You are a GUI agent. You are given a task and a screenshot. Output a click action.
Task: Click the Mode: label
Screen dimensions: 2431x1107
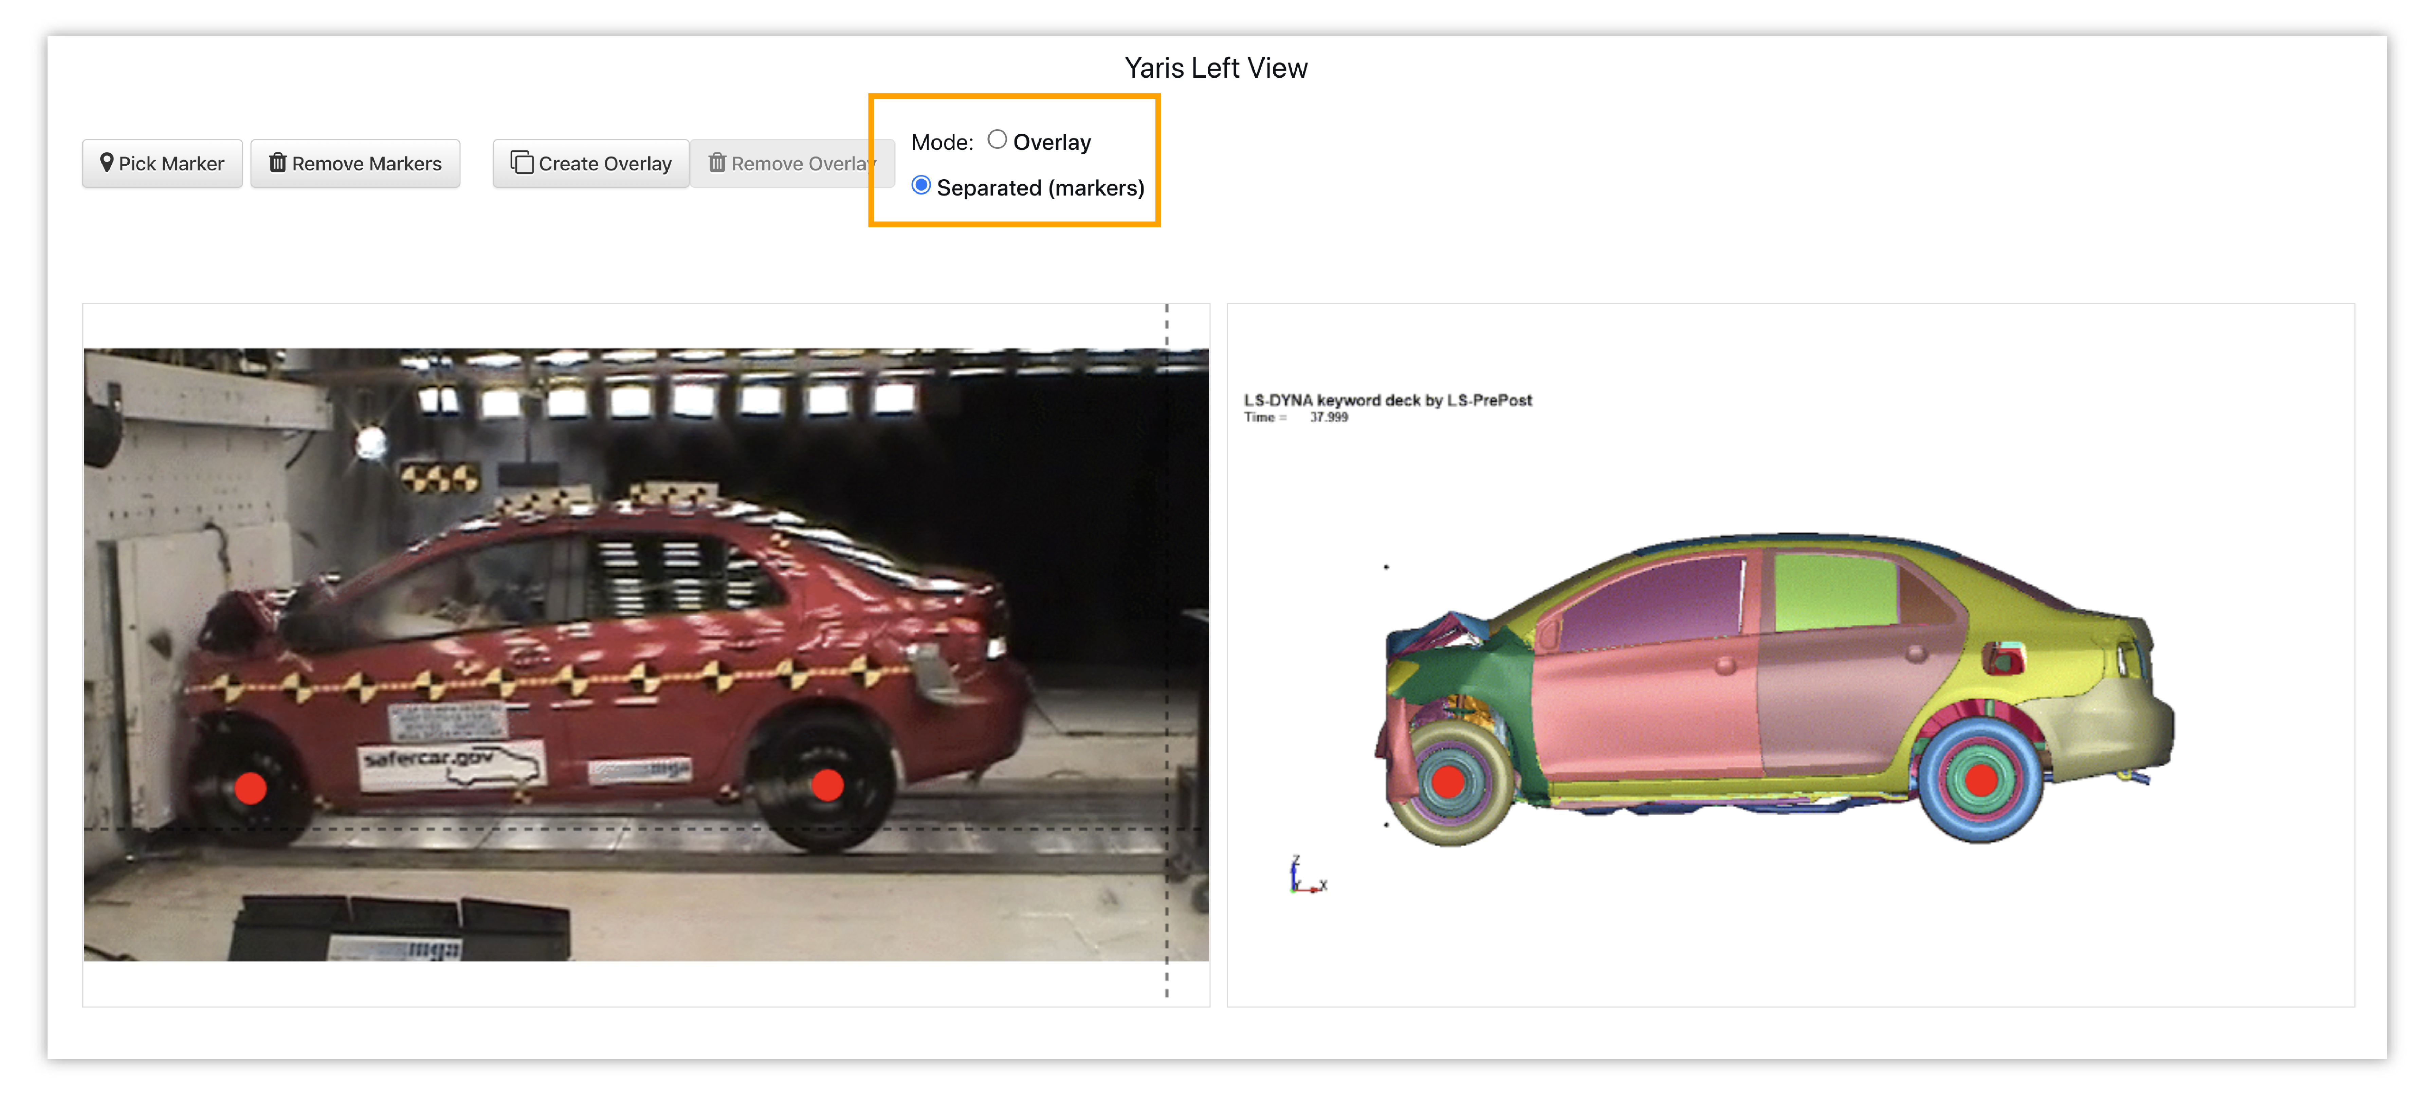click(x=942, y=143)
